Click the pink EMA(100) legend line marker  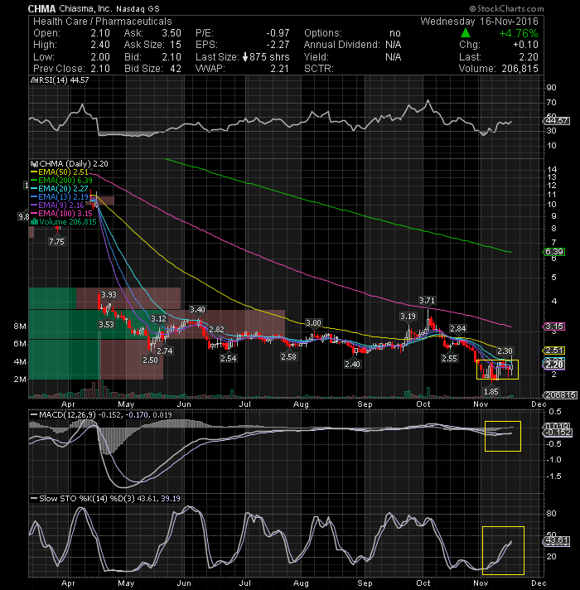tap(34, 214)
